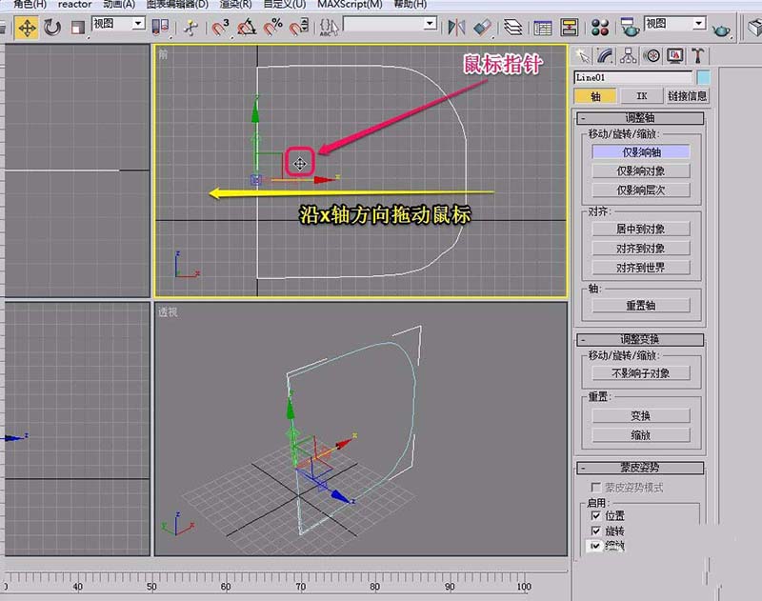
Task: Collapse the 蒙皮姿势 rollout
Action: pyautogui.click(x=640, y=468)
